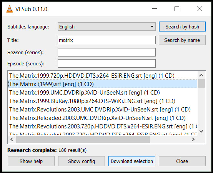This screenshot has height=173, width=213.
Task: Select The.Matrix.1999.BluRay.1080p.x264.DTS-WiKi.ENG.srt result
Action: [x=103, y=101]
